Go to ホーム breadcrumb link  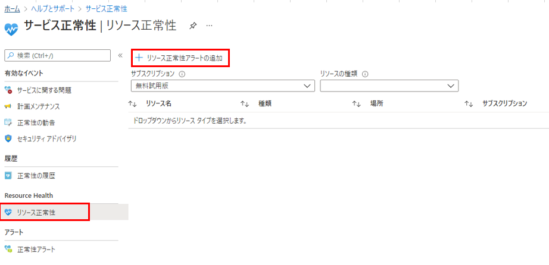pos(13,9)
